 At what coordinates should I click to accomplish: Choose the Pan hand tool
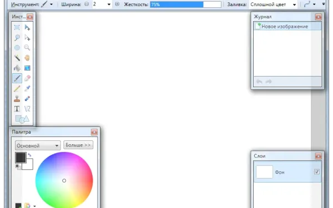27,58
